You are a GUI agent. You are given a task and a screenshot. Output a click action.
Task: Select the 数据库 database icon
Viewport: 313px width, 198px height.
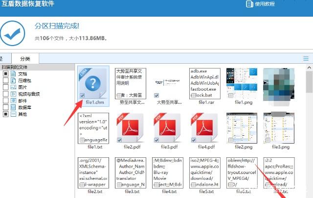pos(13,107)
